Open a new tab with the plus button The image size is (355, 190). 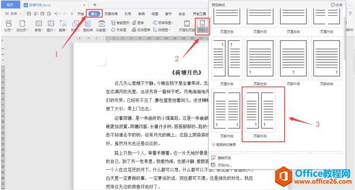point(94,5)
